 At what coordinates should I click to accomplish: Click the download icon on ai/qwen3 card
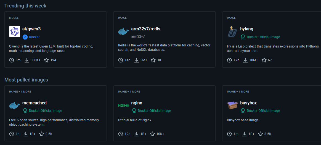[x=26, y=60]
